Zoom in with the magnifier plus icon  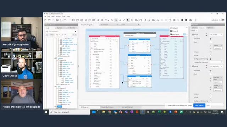112,20
